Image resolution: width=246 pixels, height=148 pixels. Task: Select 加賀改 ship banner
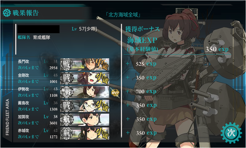point(85,120)
